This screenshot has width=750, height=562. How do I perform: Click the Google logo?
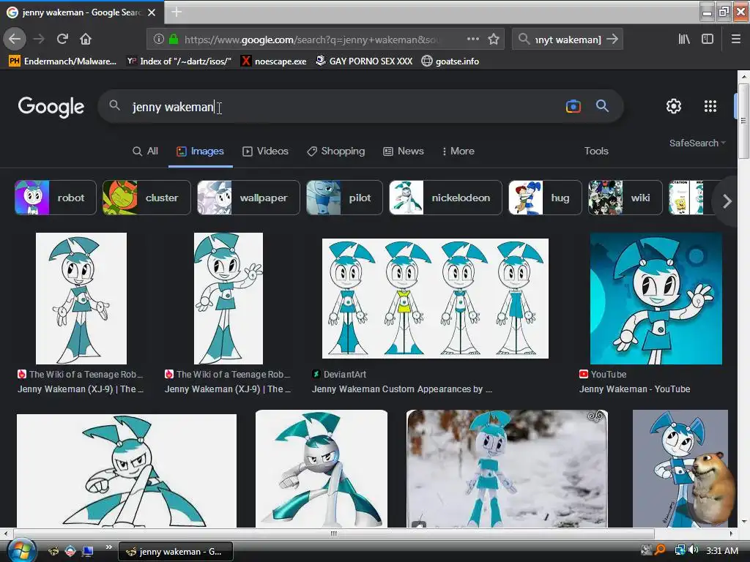coord(51,107)
